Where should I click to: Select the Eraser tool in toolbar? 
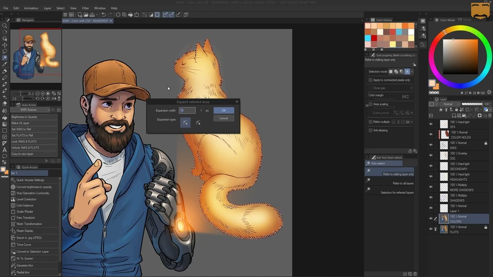pyautogui.click(x=5, y=103)
